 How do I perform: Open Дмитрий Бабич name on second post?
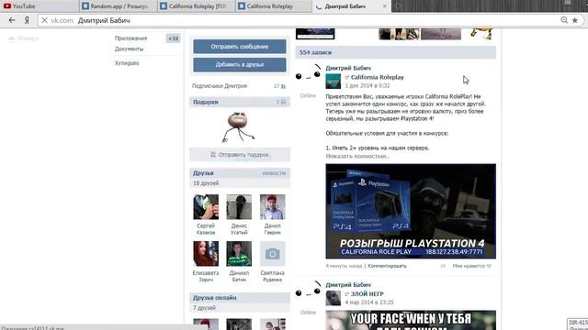coord(348,284)
